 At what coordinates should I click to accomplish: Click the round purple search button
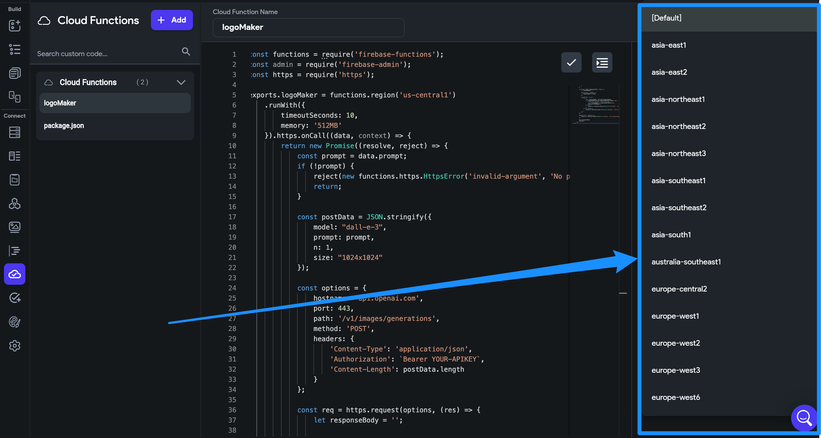[804, 418]
